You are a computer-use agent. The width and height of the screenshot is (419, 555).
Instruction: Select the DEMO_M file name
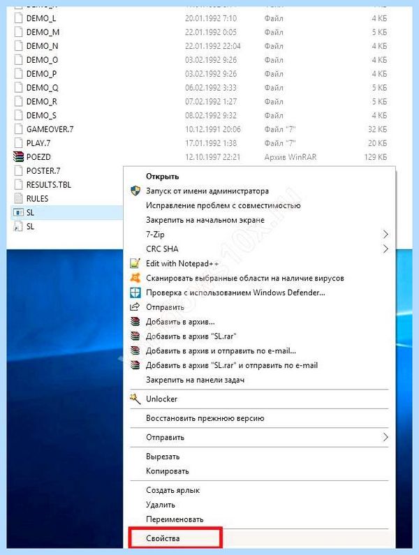pos(43,32)
